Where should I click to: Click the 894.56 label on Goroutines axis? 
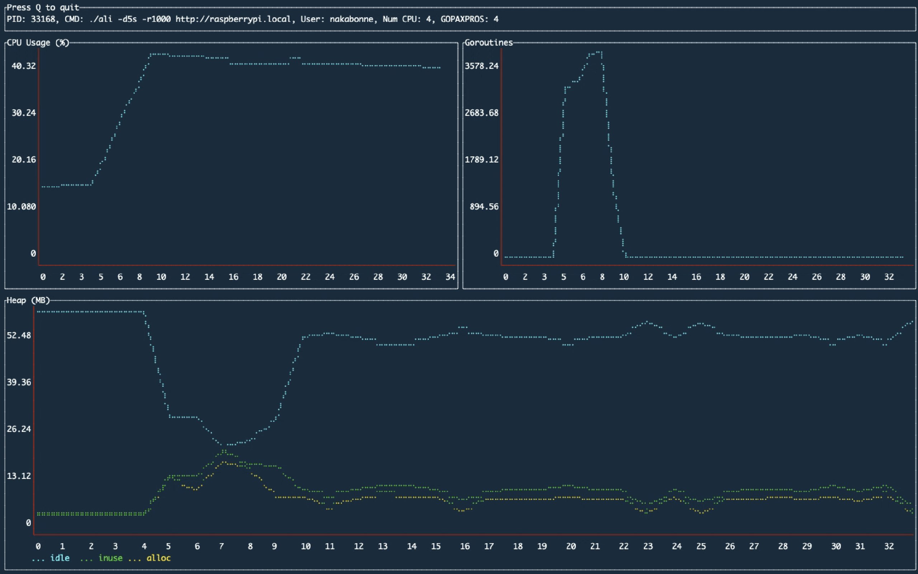click(x=484, y=207)
